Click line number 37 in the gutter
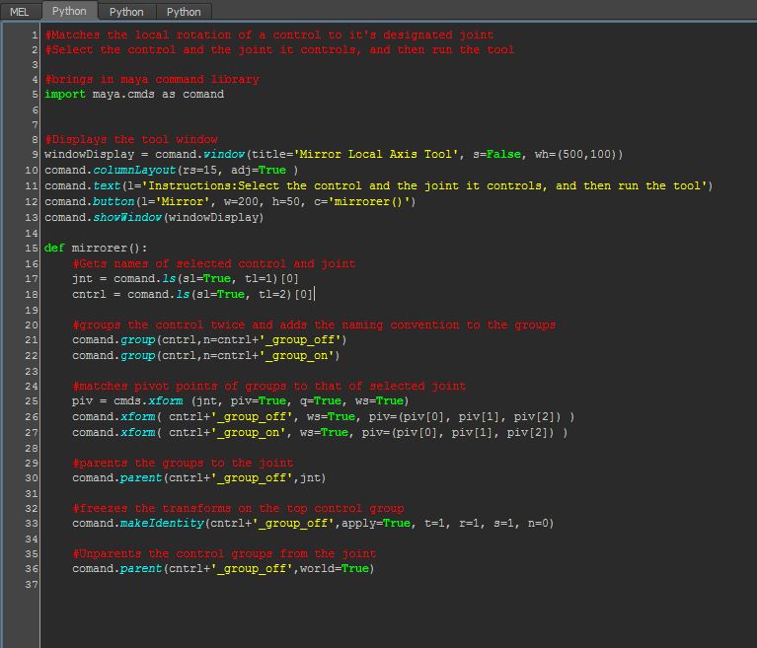Image resolution: width=757 pixels, height=648 pixels. (x=32, y=584)
